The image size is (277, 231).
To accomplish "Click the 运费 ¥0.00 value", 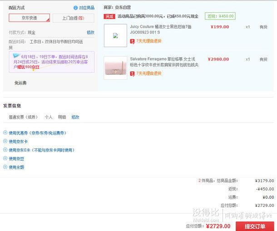I will 268,197.
